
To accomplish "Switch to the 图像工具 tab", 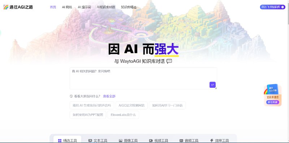I will [x=128, y=140].
